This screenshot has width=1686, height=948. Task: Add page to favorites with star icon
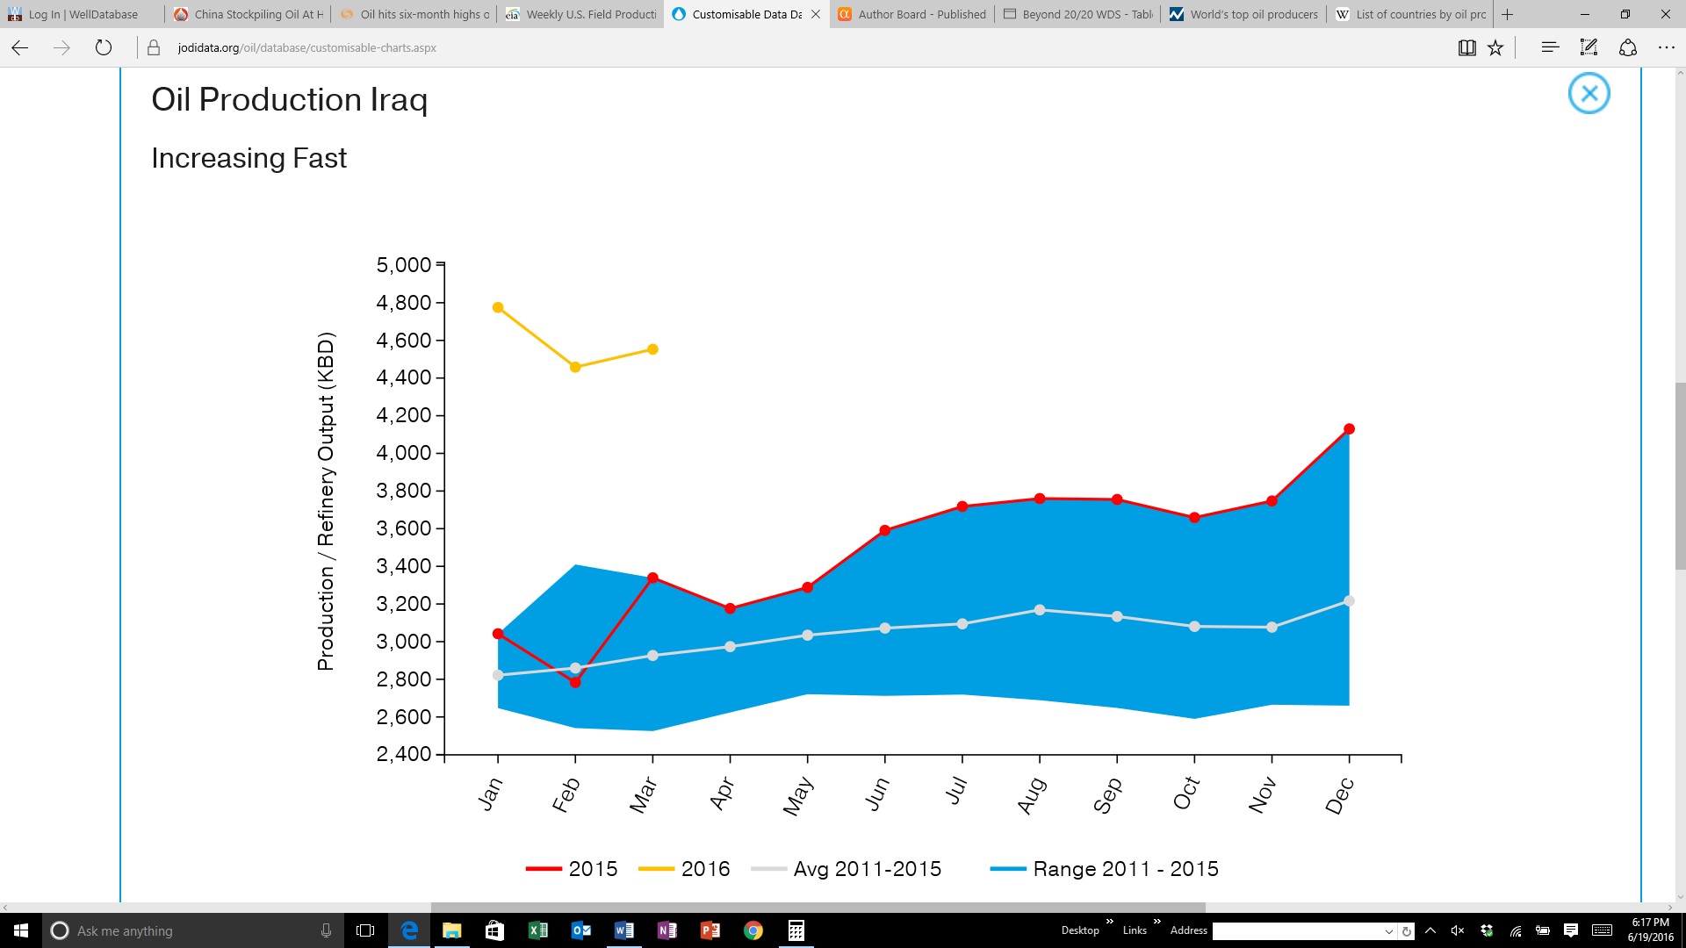[1495, 48]
